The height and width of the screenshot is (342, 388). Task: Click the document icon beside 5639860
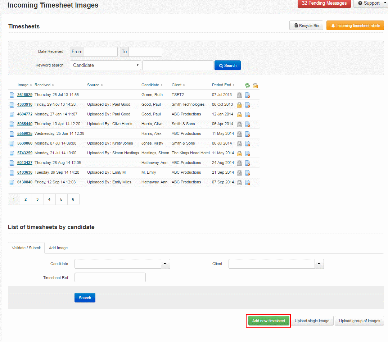tap(12, 143)
